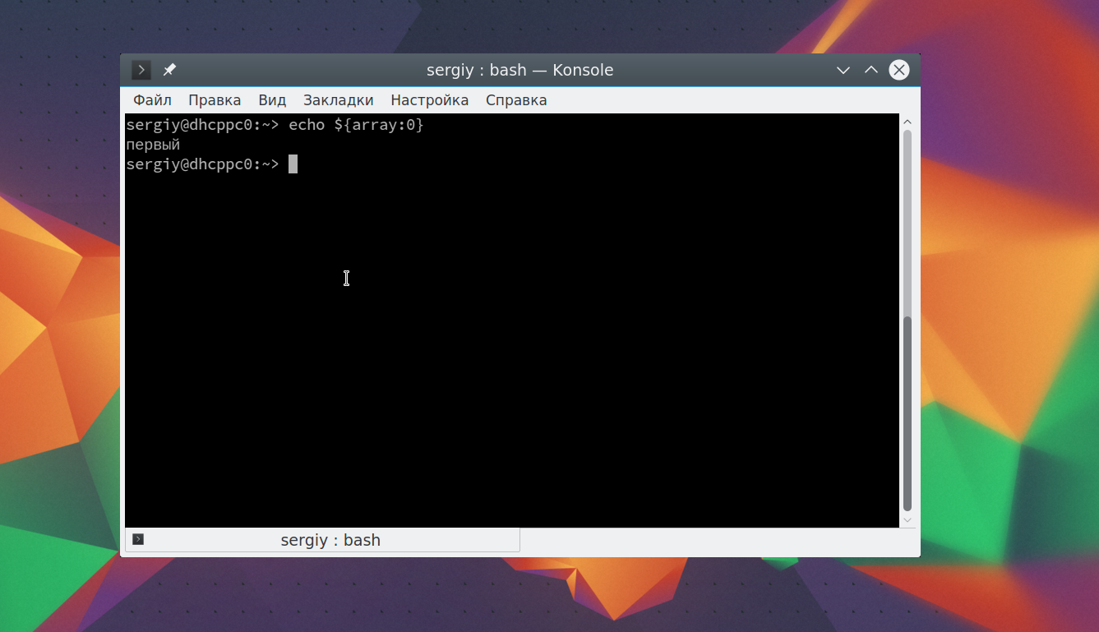
Task: Click the scrollbar down arrow
Action: pos(907,520)
